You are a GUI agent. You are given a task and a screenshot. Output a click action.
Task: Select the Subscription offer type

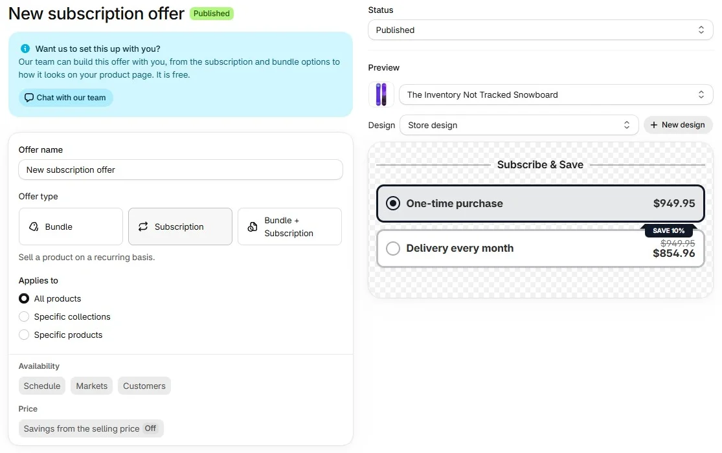pyautogui.click(x=180, y=226)
